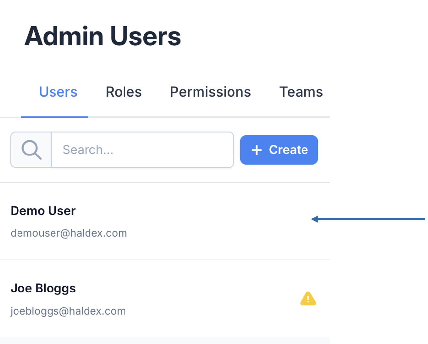Click the yellow warning icon beside Joe Bloggs
Image resolution: width=428 pixels, height=344 pixels.
click(308, 299)
